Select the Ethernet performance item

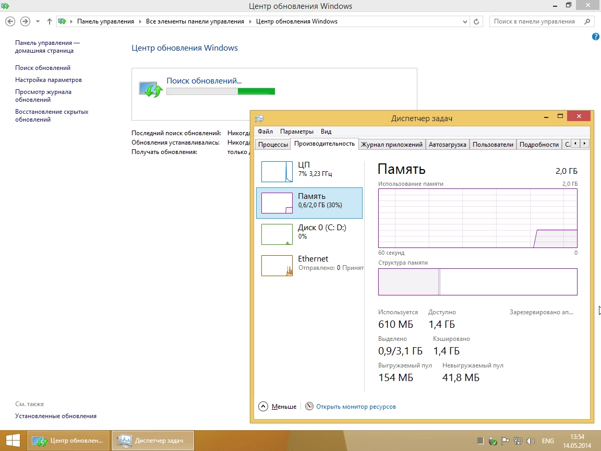309,266
